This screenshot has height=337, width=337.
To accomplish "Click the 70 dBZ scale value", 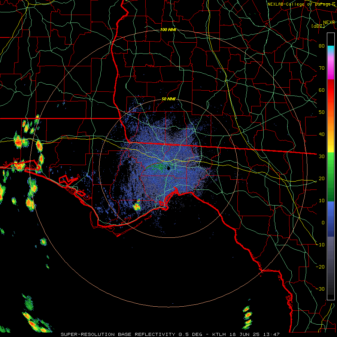I will tap(322, 68).
